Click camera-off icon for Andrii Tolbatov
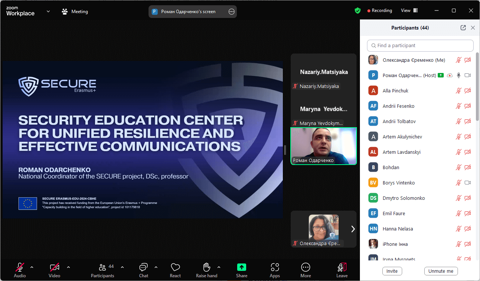Viewport: 480px width, 281px height. [x=468, y=121]
